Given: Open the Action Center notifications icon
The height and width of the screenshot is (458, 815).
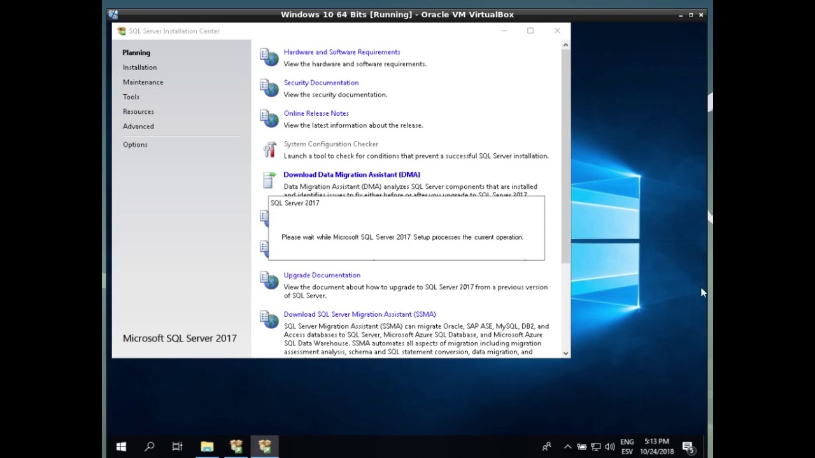Looking at the screenshot, I should 688,447.
